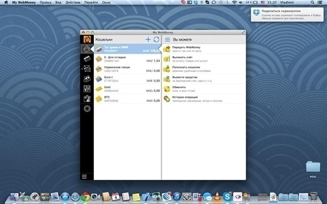
Task: Select the BTC wallet with WMX balance
Action: [x=128, y=99]
